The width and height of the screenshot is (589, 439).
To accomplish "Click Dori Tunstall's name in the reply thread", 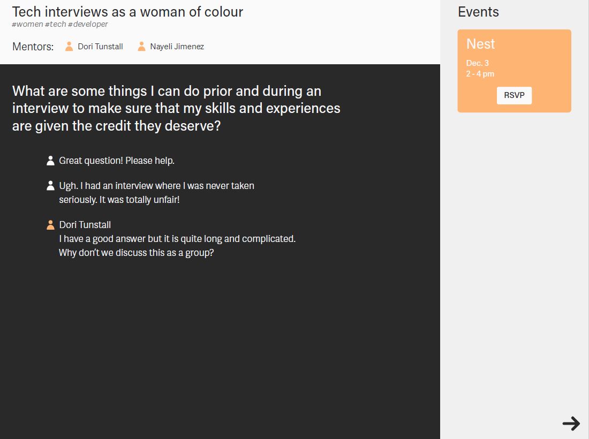I will [85, 225].
